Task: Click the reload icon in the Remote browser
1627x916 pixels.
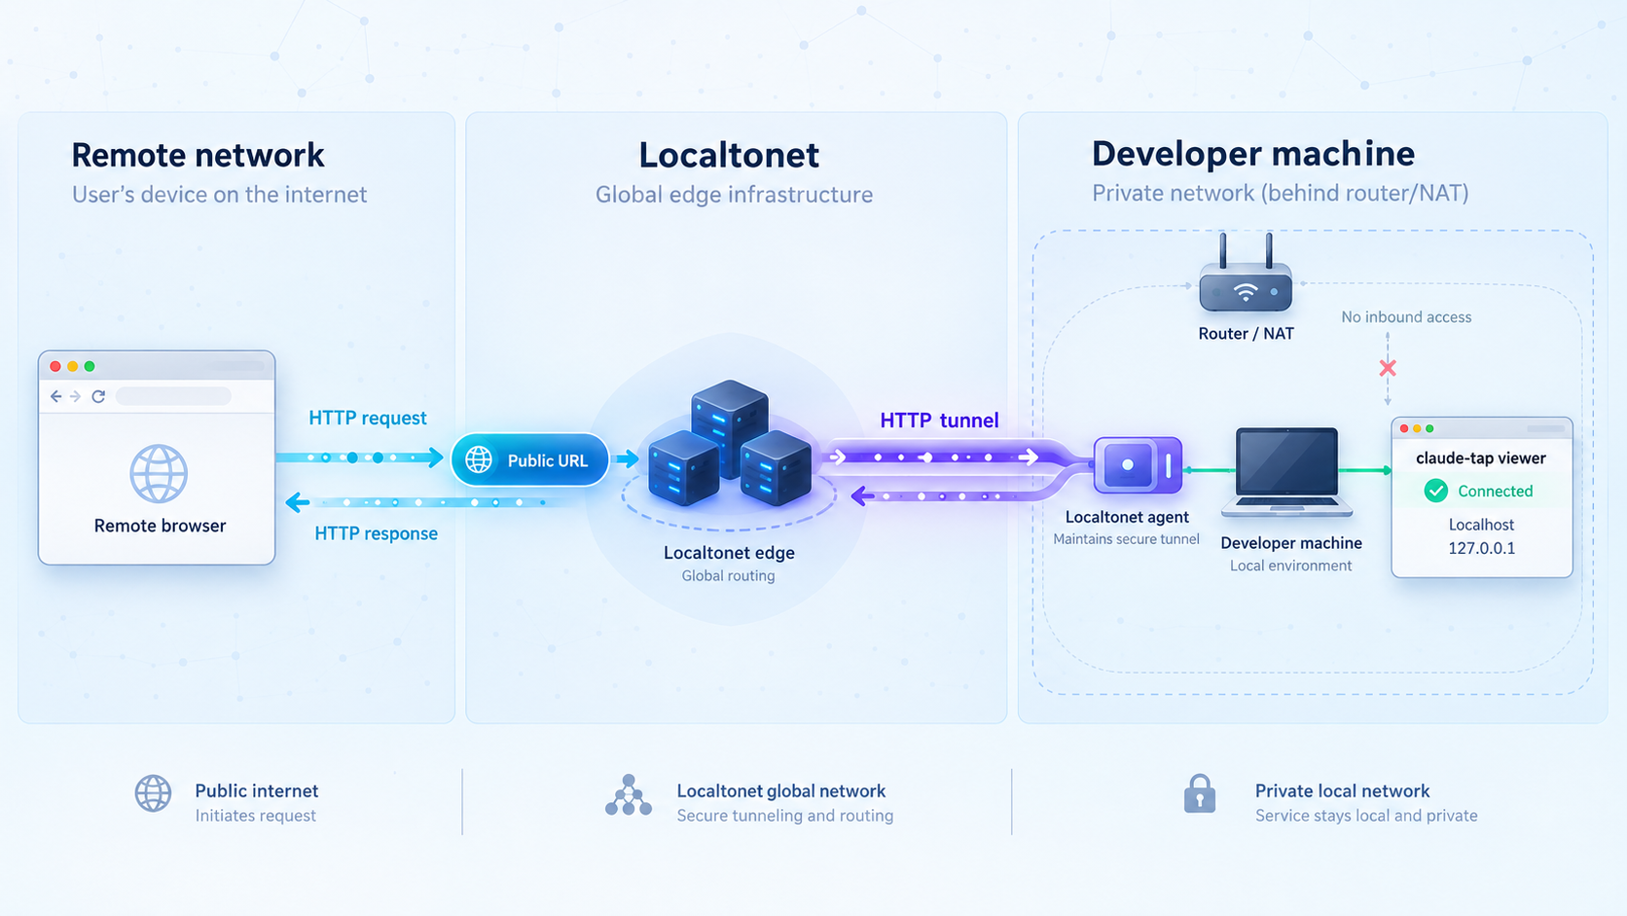Action: [98, 396]
